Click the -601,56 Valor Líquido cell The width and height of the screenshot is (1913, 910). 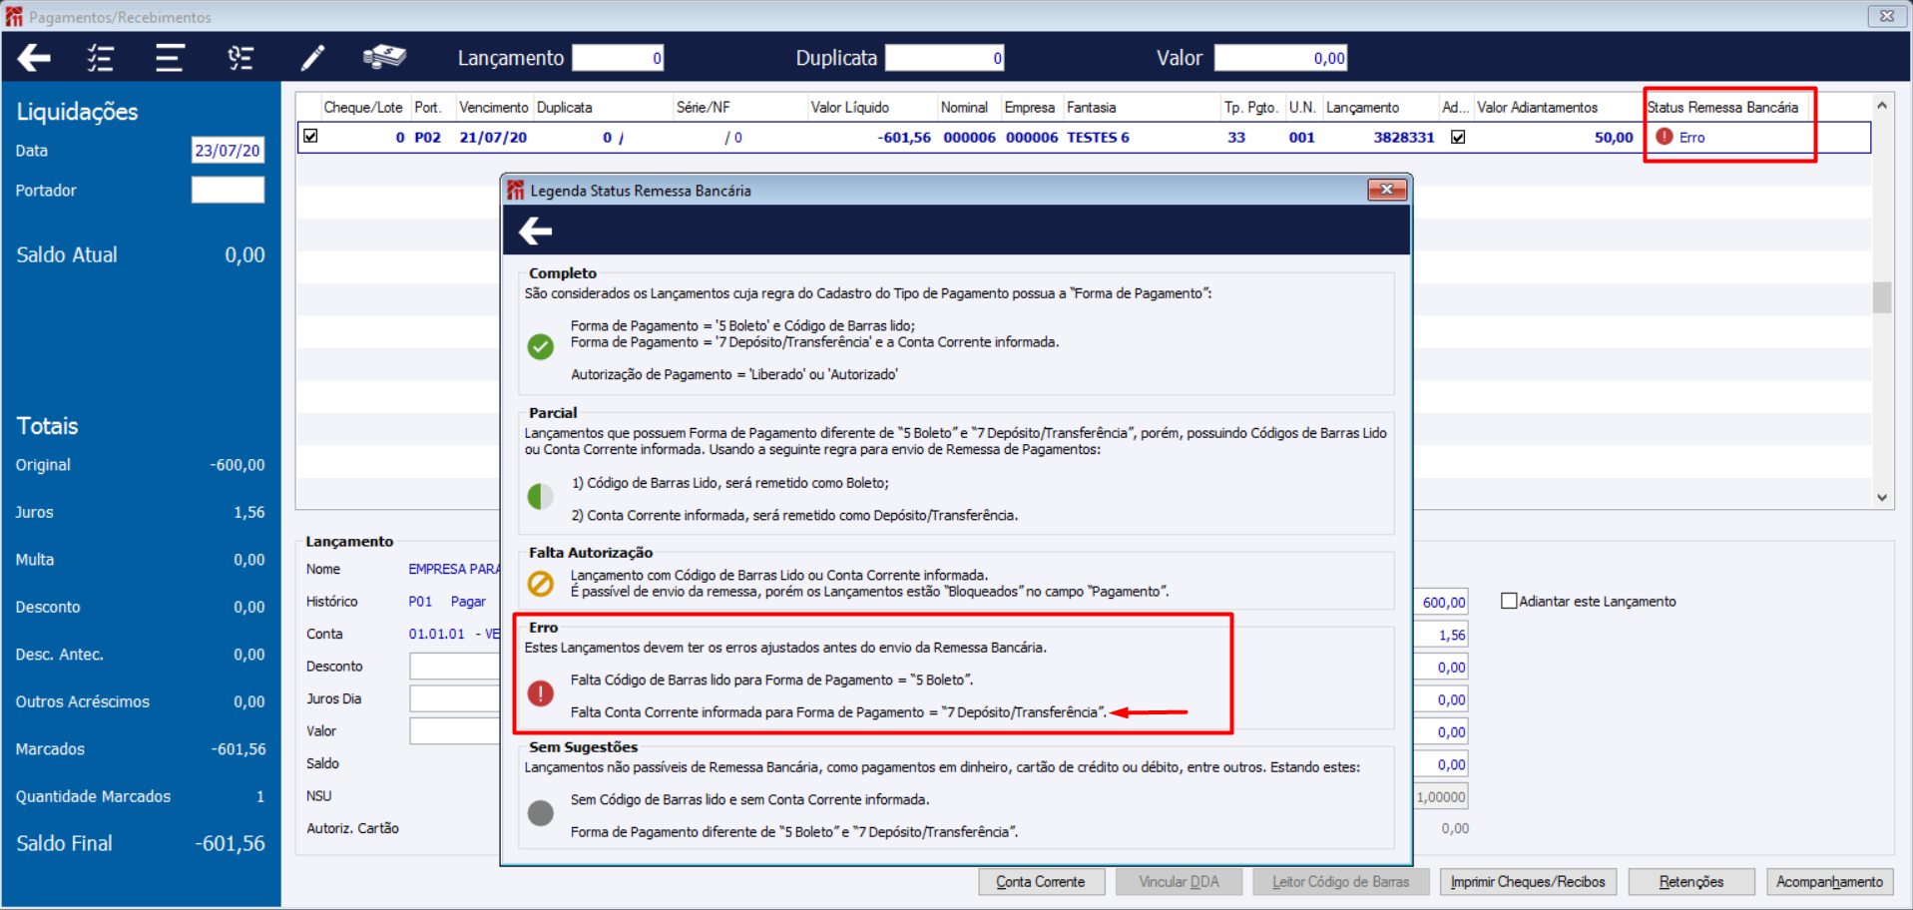tap(904, 137)
